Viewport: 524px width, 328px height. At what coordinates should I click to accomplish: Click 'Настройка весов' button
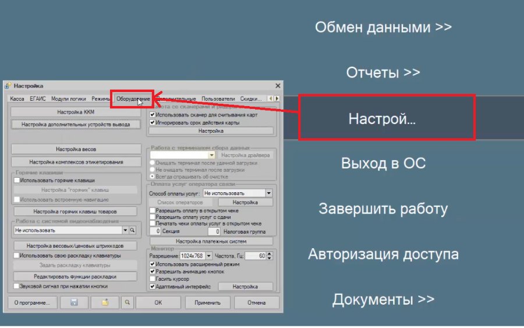click(76, 149)
